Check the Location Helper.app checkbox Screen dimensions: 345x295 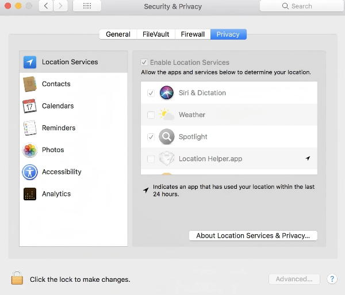(151, 159)
